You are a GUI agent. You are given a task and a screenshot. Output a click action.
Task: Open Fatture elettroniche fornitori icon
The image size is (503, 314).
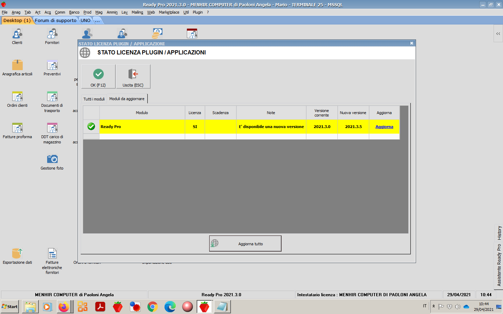point(52,261)
